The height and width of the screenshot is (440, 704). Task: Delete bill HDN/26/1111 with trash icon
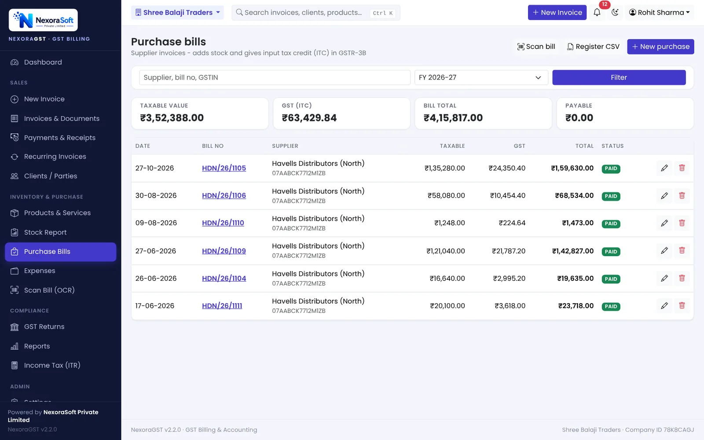(682, 305)
